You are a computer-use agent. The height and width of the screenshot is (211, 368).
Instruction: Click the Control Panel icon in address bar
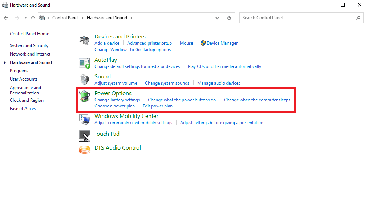tap(42, 17)
